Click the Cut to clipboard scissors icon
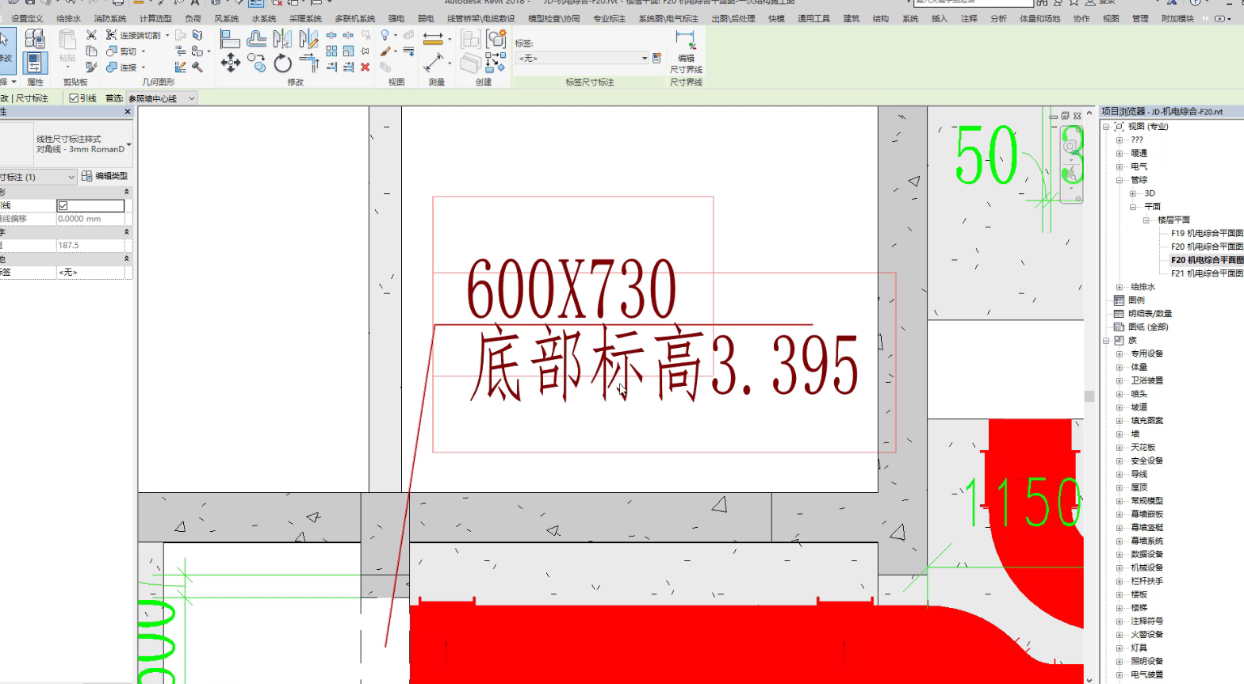The image size is (1244, 684). [x=91, y=35]
